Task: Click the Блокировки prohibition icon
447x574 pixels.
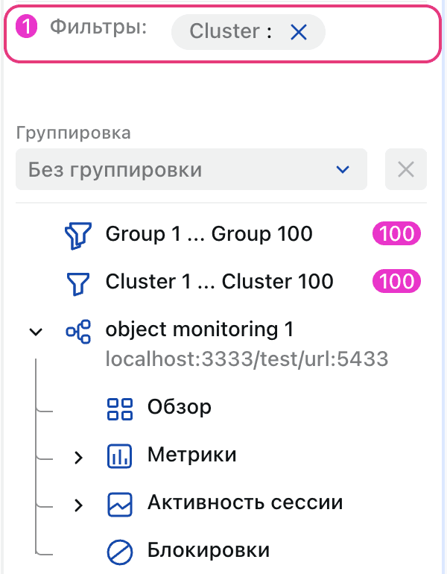Action: click(120, 552)
